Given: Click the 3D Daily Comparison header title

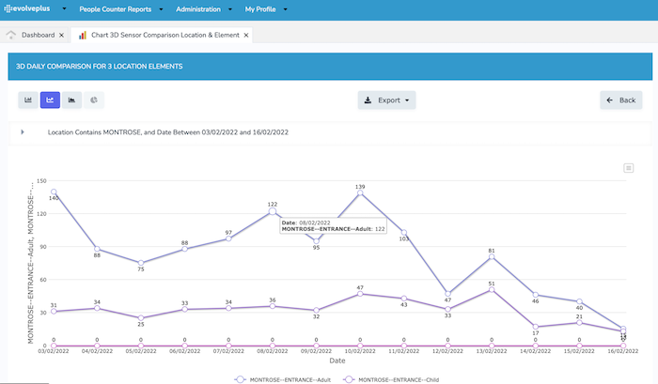Looking at the screenshot, I should point(99,67).
